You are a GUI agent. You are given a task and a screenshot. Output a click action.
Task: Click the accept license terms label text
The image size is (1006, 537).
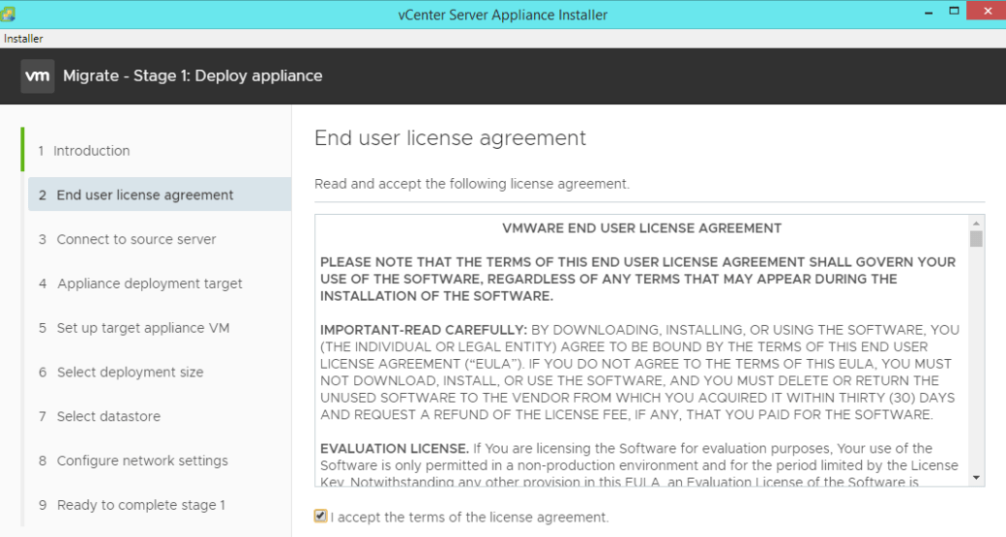(470, 518)
